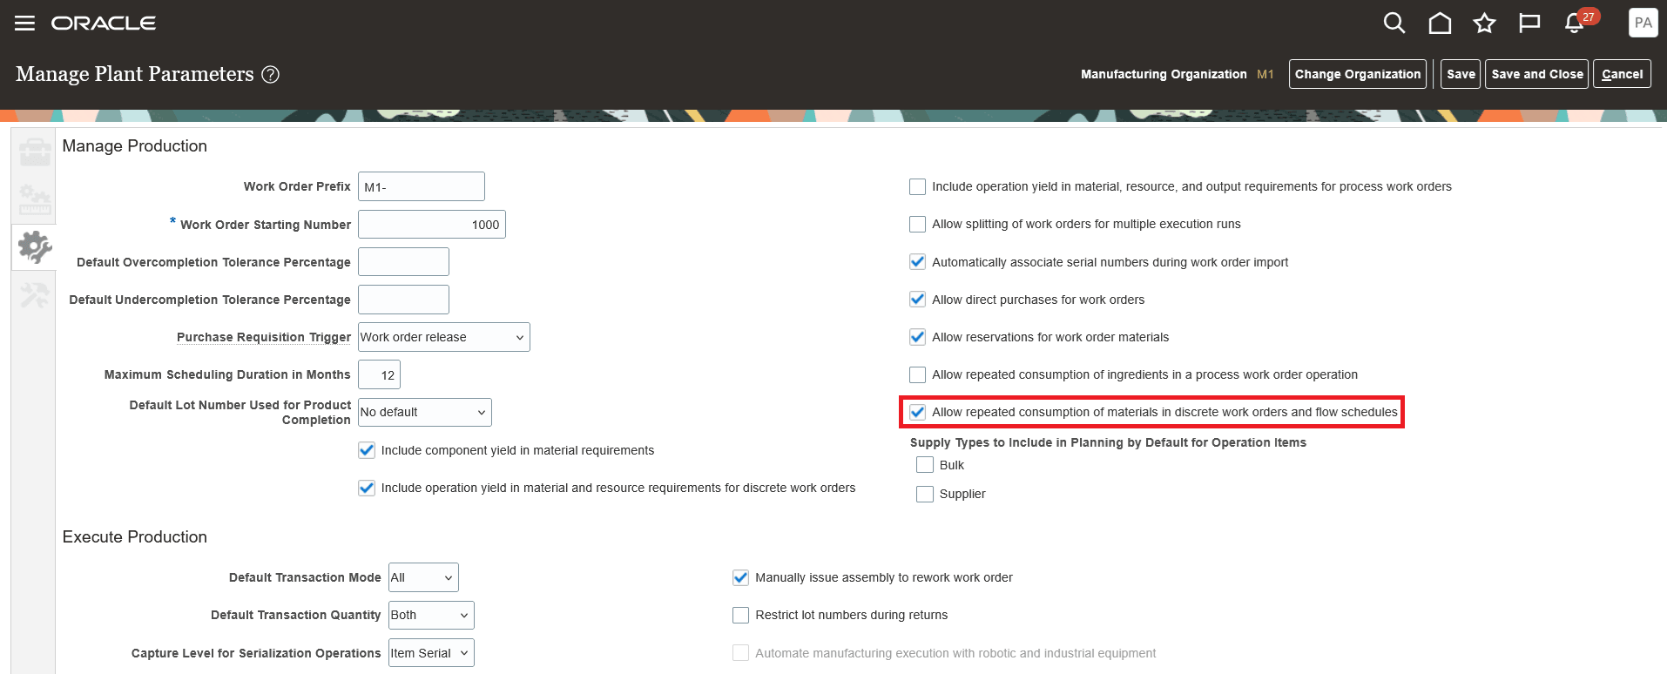1667x674 pixels.
Task: Expand Default Lot Number dropdown
Action: click(x=425, y=413)
